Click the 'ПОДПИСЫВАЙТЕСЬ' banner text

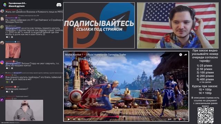pyautogui.click(x=99, y=23)
